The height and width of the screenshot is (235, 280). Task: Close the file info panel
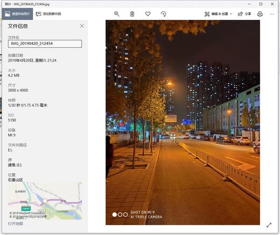click(x=82, y=26)
